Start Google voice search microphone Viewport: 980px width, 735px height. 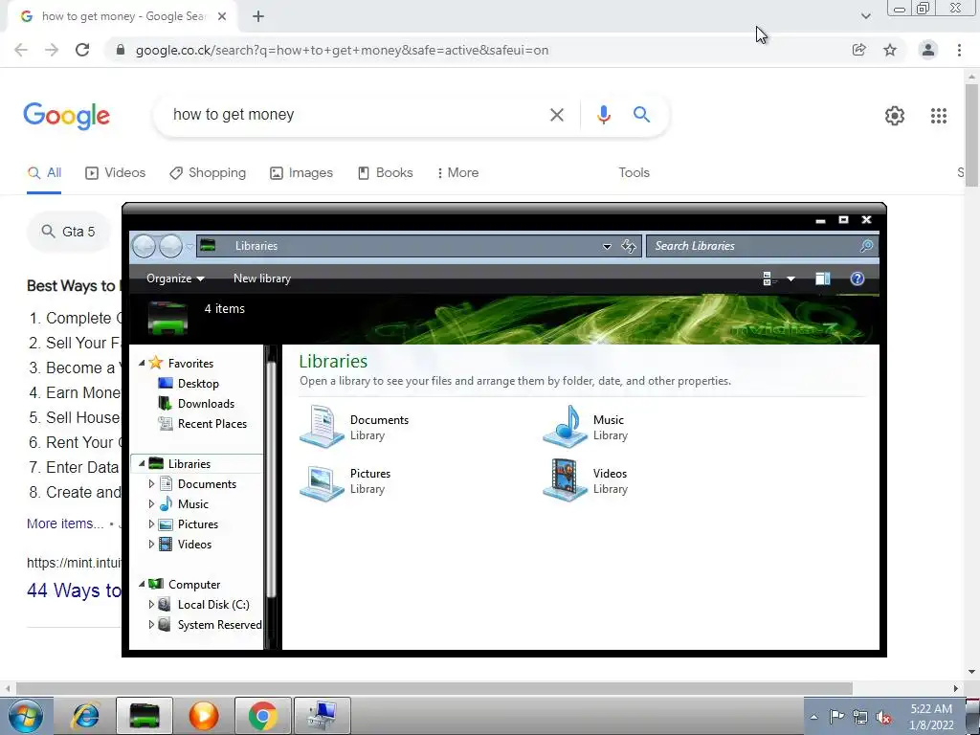pyautogui.click(x=603, y=115)
